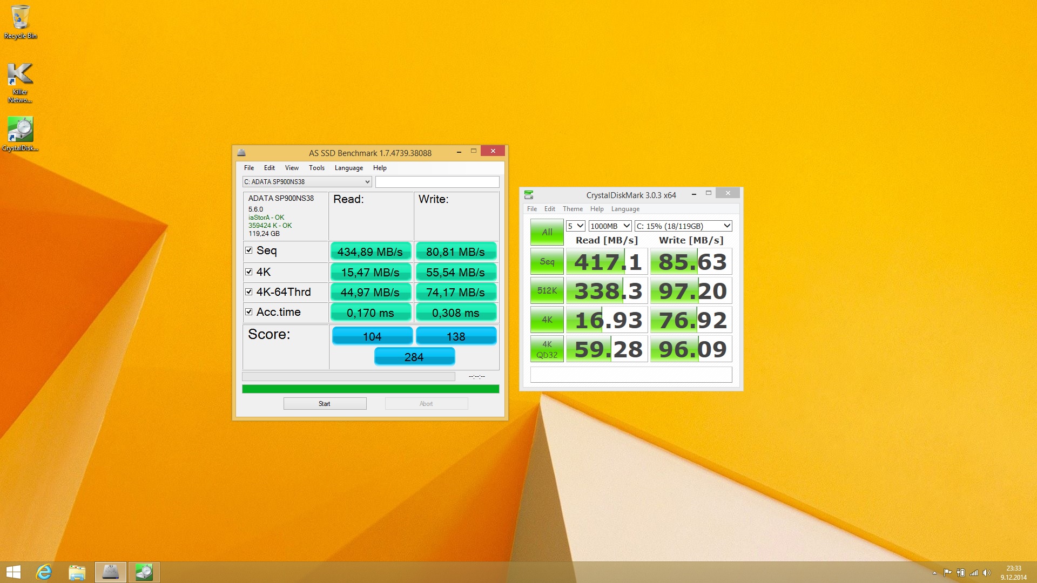Screen dimensions: 1037x583
Task: Select the total score 284
Action: [414, 357]
